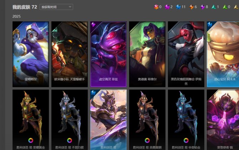Click the blue rarity gem with count 11
The image size is (239, 150).
coord(178,7)
